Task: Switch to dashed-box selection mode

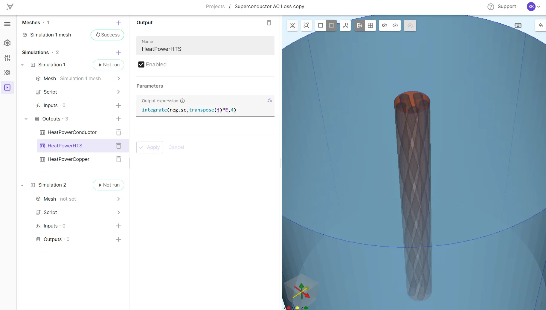Action: tap(331, 25)
